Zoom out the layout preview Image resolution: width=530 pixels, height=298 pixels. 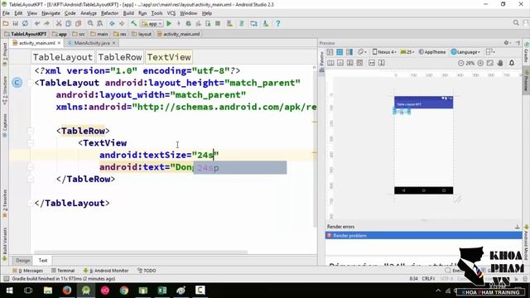(x=460, y=63)
